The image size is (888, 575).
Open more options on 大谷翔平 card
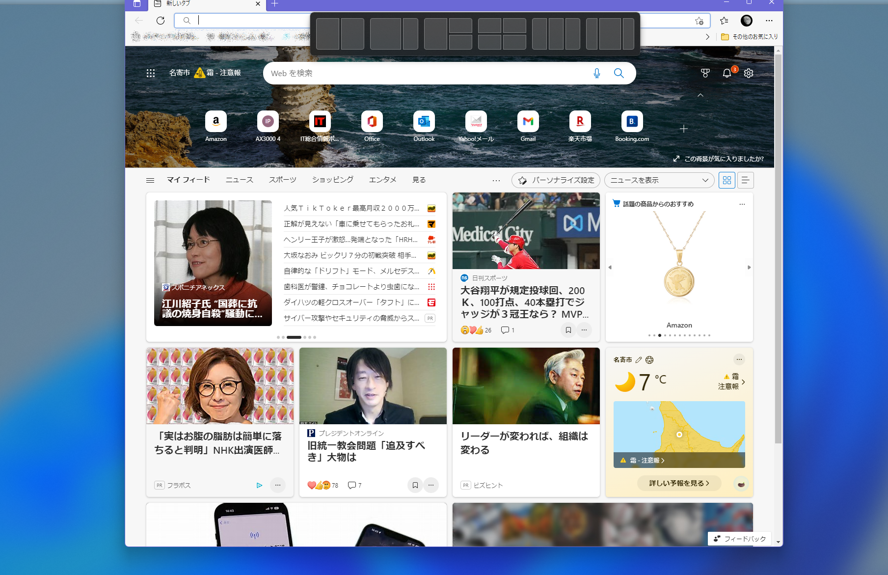584,330
